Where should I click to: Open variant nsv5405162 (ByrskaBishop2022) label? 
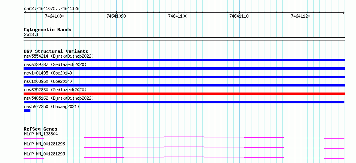58,98
